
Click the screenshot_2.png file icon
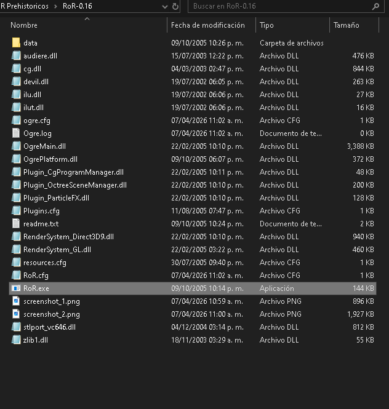16,314
